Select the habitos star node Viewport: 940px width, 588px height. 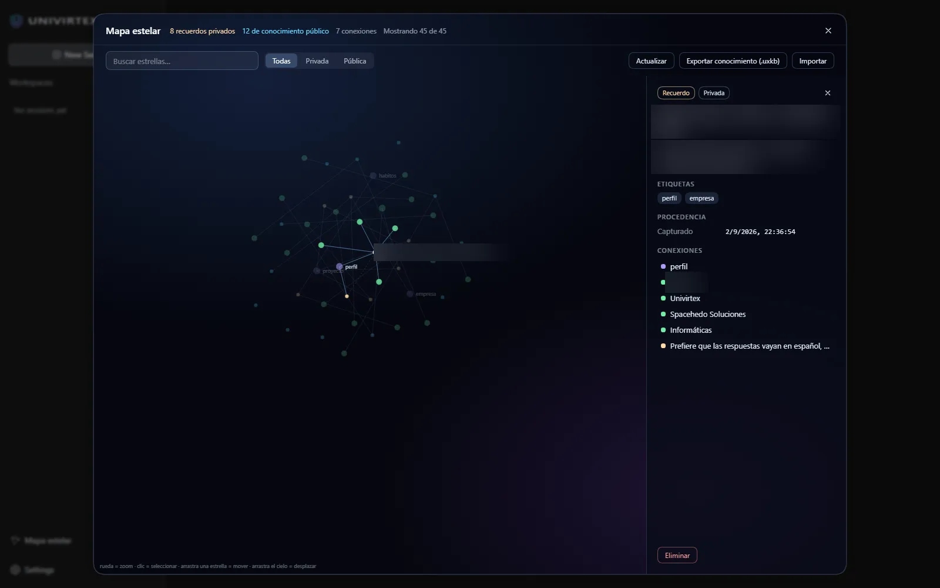click(x=373, y=176)
